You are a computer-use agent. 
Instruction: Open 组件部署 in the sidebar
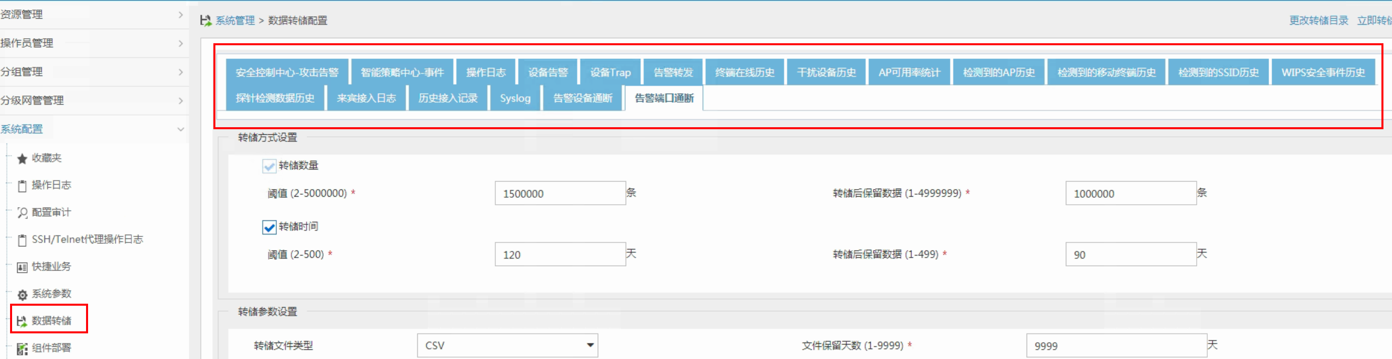tap(51, 347)
